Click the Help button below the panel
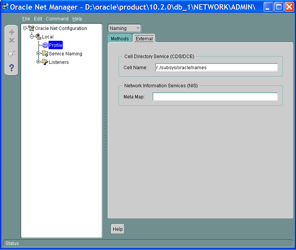This screenshot has width=296, height=250. point(118,229)
